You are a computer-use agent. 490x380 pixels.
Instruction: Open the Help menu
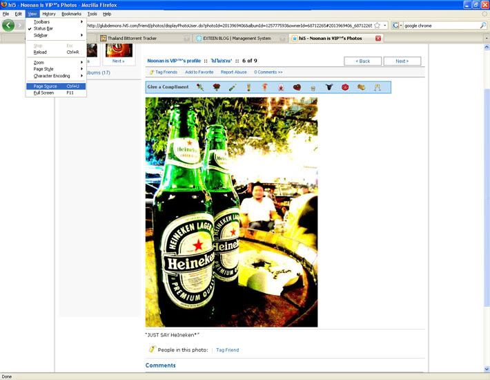107,14
